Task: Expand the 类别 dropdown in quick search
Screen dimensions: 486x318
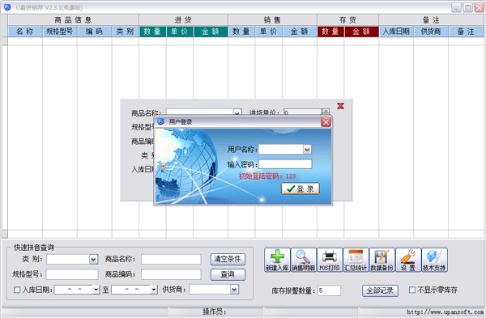Action: pos(93,259)
